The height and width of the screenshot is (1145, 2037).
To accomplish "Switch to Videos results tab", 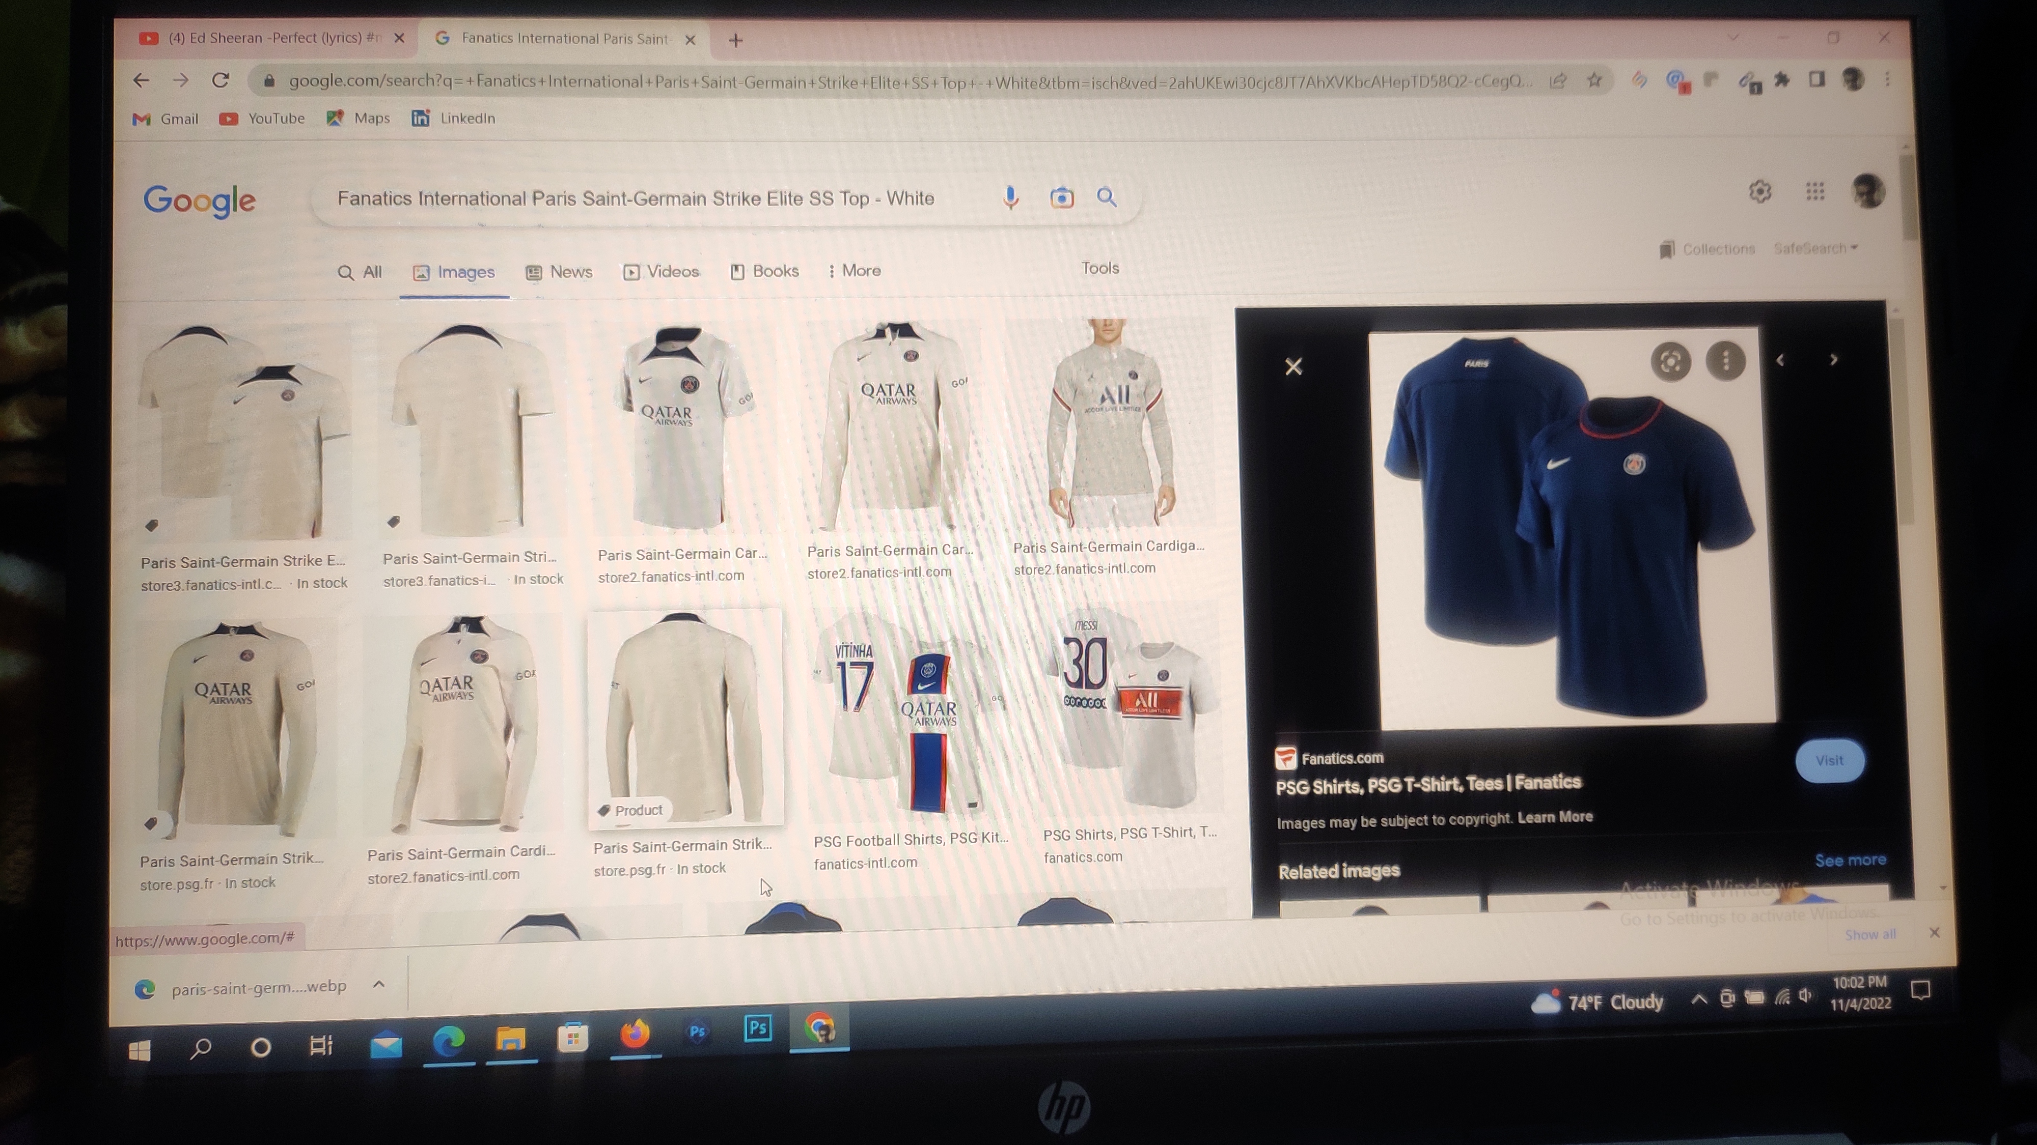I will pos(661,272).
